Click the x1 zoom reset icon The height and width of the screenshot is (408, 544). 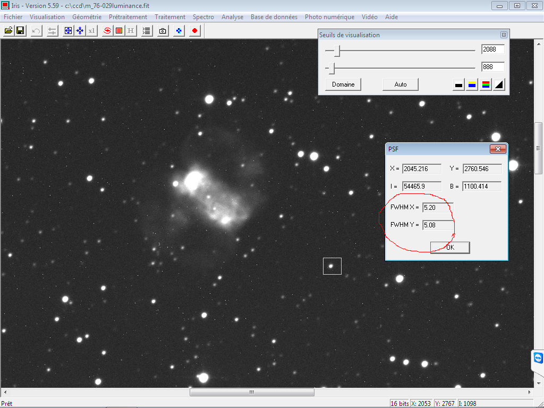[x=91, y=30]
